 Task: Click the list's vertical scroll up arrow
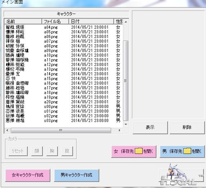click(x=126, y=22)
